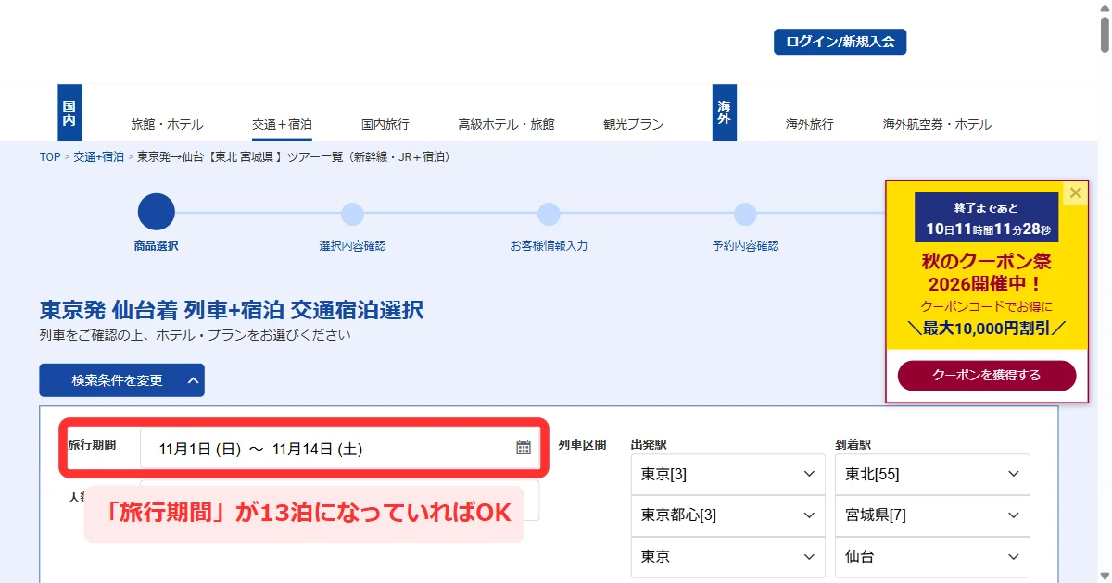The image size is (1112, 583).
Task: Click the ログイン/新規入会 button
Action: 840,42
